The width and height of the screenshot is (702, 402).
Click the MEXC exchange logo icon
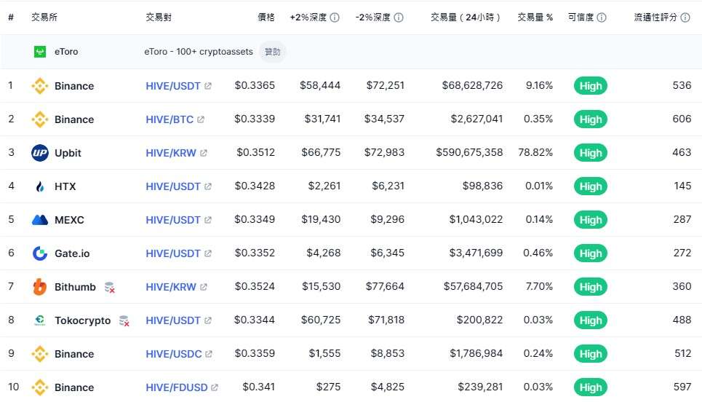pyautogui.click(x=40, y=220)
